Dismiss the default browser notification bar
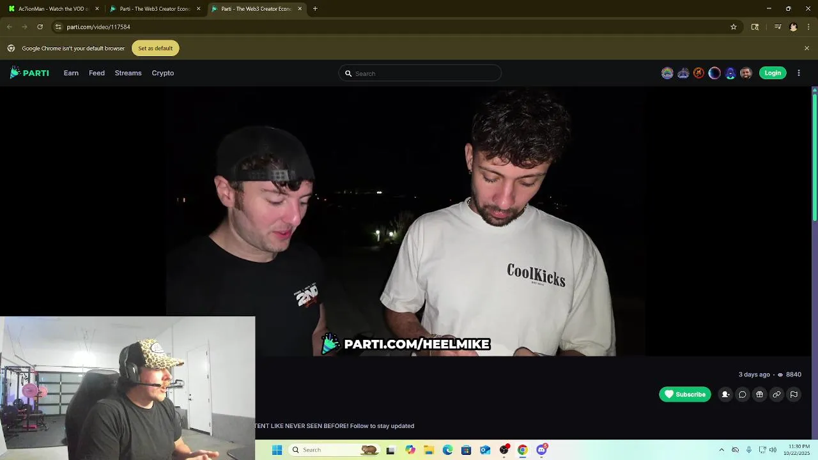 click(x=806, y=48)
